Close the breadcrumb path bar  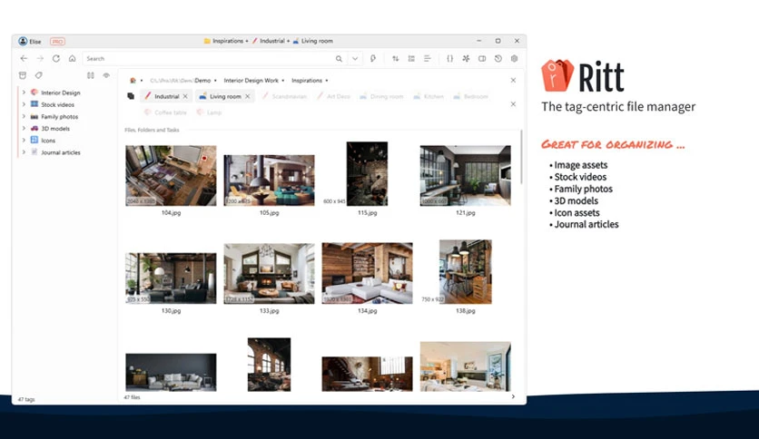[x=513, y=80]
